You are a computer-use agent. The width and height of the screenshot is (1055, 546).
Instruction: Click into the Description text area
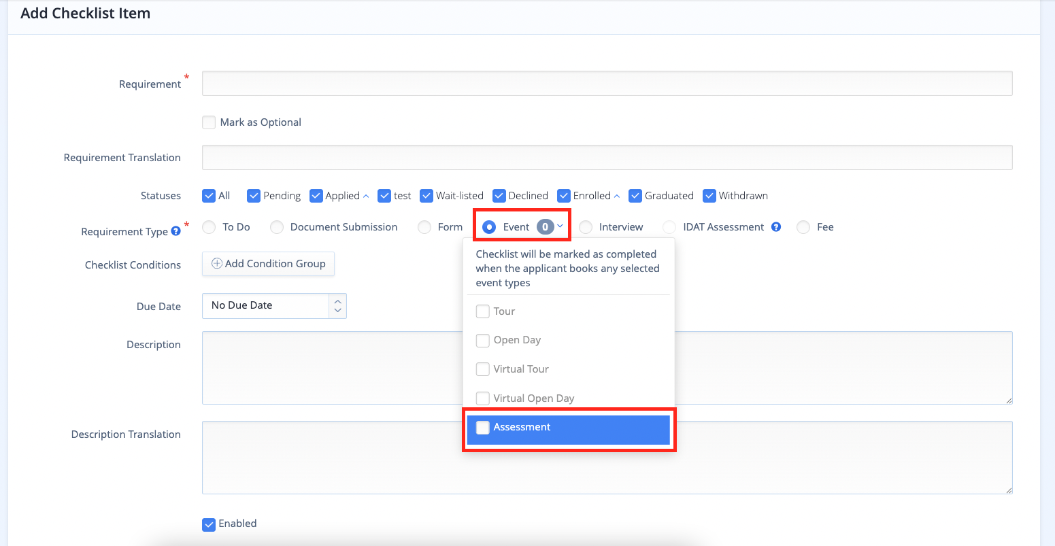point(607,368)
